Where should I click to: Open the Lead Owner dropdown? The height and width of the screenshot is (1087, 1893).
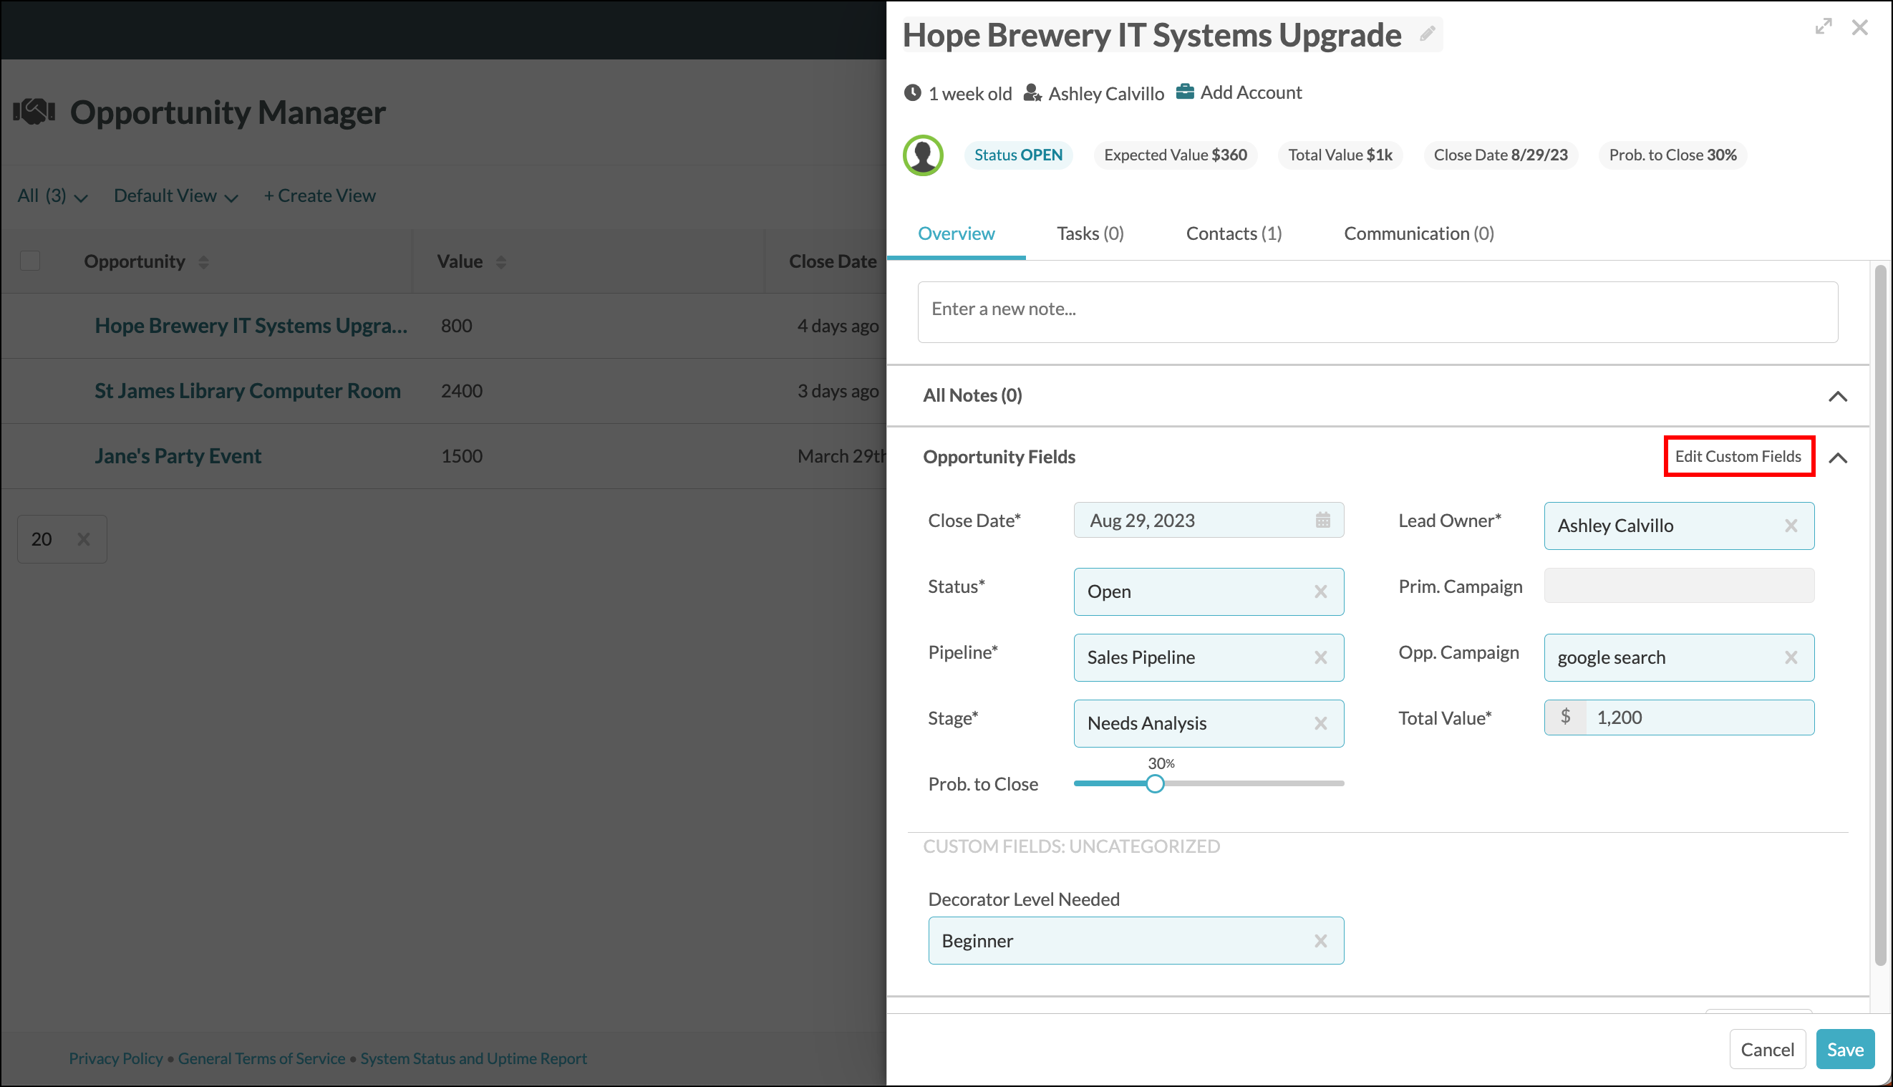1679,526
